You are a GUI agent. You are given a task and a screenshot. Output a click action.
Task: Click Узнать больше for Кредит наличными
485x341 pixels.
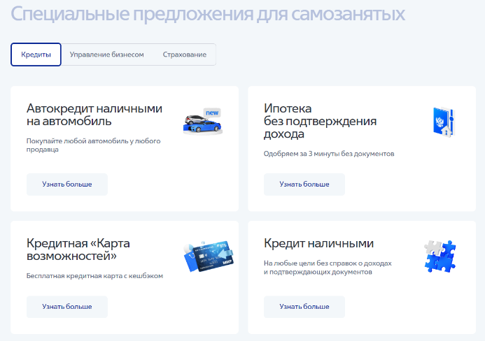[x=304, y=307]
